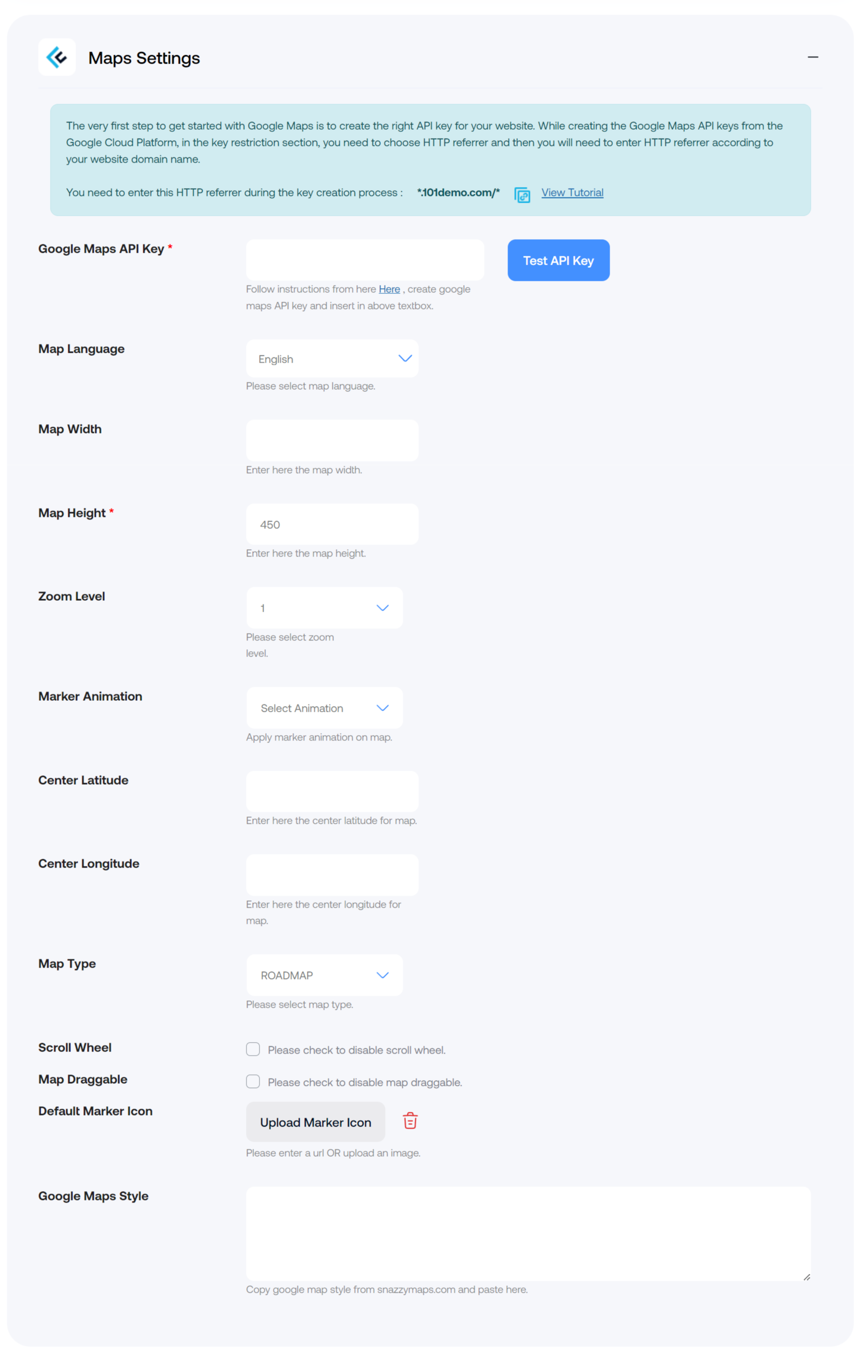
Task: Check the disable map draggable option
Action: [253, 1082]
